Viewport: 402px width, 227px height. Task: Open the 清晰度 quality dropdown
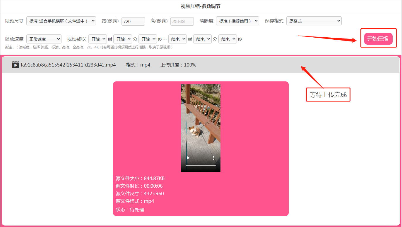tap(237, 21)
